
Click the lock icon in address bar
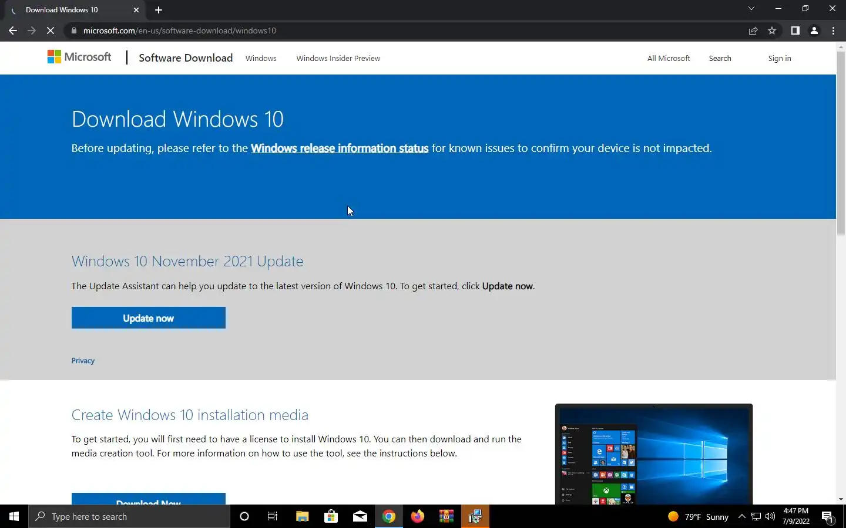pos(73,31)
